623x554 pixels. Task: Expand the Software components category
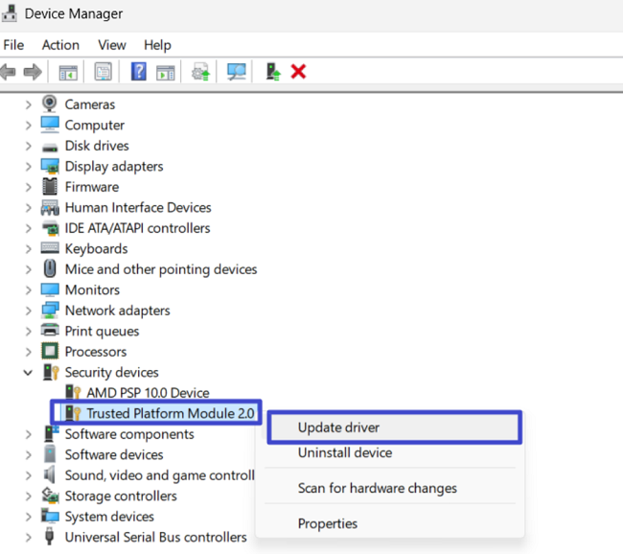coord(28,434)
